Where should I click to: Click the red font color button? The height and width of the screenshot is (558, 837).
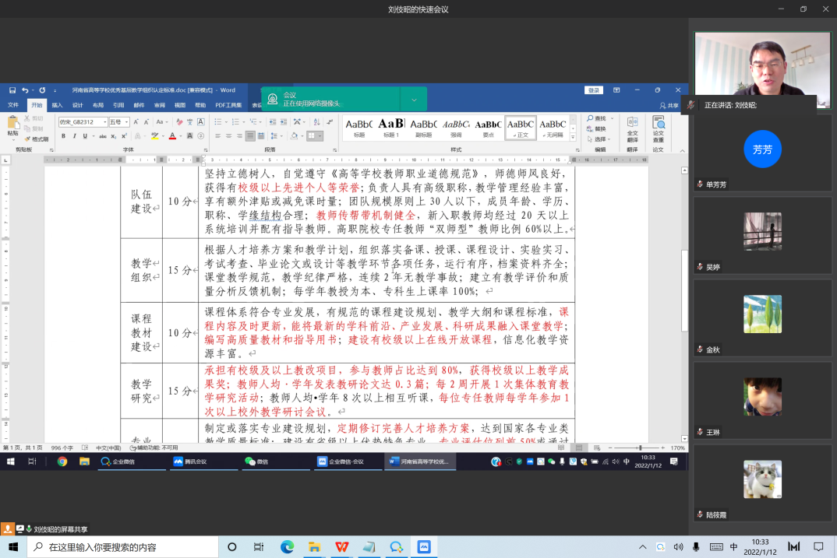pyautogui.click(x=172, y=136)
